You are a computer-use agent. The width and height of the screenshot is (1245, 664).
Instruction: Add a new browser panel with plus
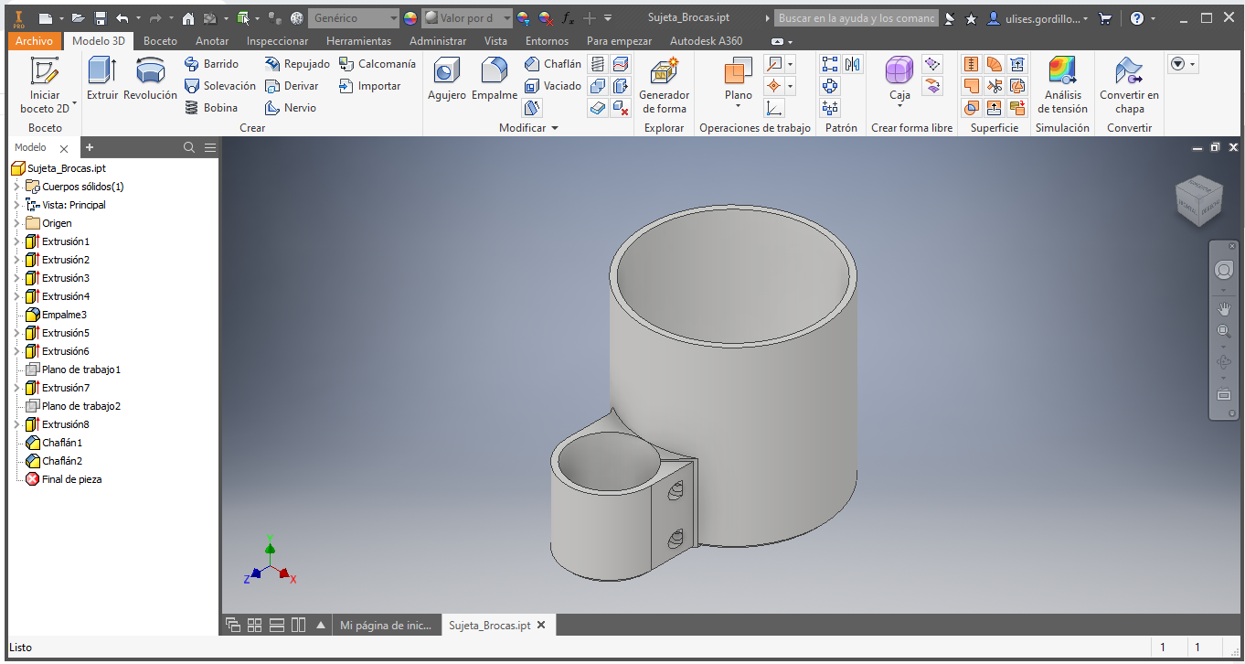90,147
